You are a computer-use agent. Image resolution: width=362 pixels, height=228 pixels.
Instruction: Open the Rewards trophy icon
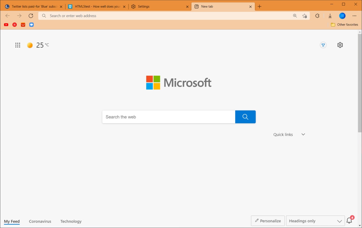tap(323, 45)
